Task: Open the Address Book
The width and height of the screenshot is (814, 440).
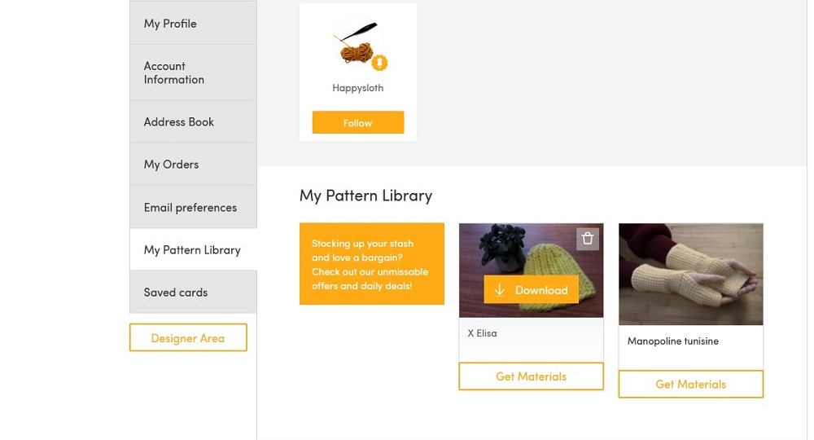Action: (193, 121)
